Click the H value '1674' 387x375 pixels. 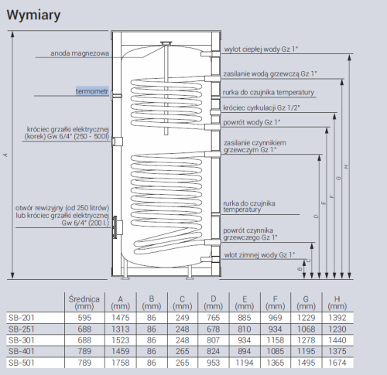click(337, 363)
